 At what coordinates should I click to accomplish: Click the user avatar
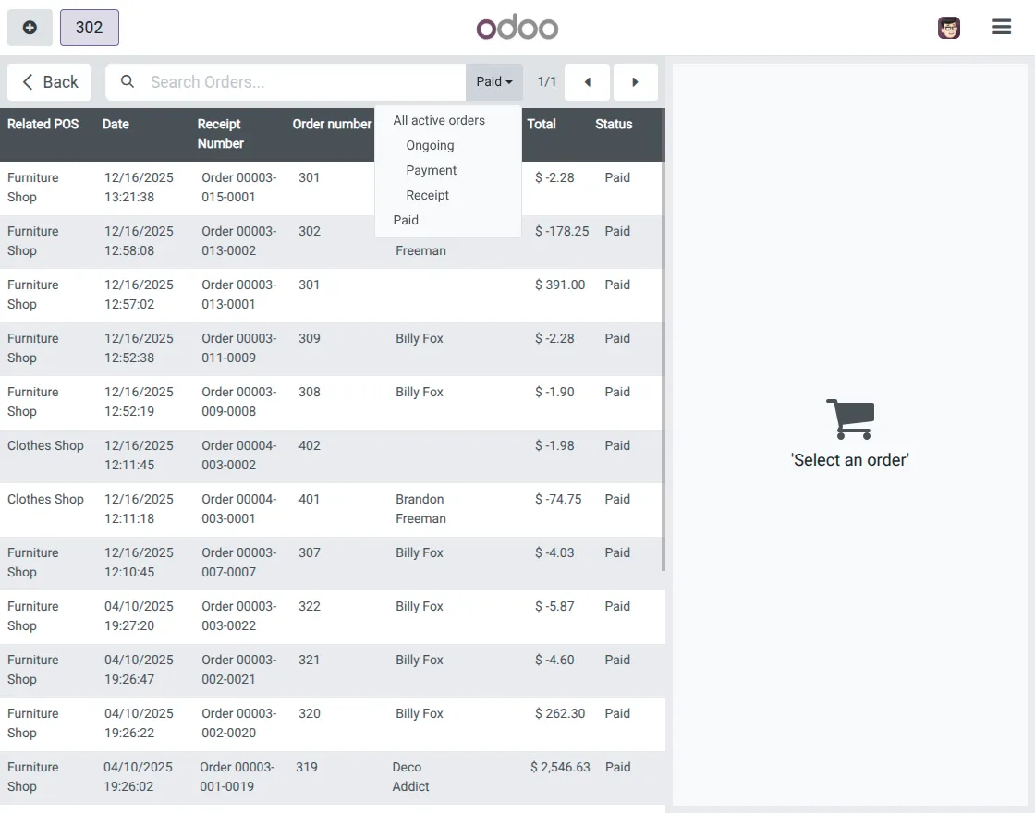(x=948, y=27)
